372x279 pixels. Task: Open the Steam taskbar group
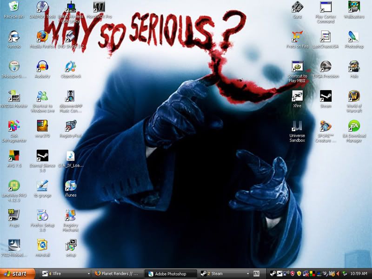224,273
